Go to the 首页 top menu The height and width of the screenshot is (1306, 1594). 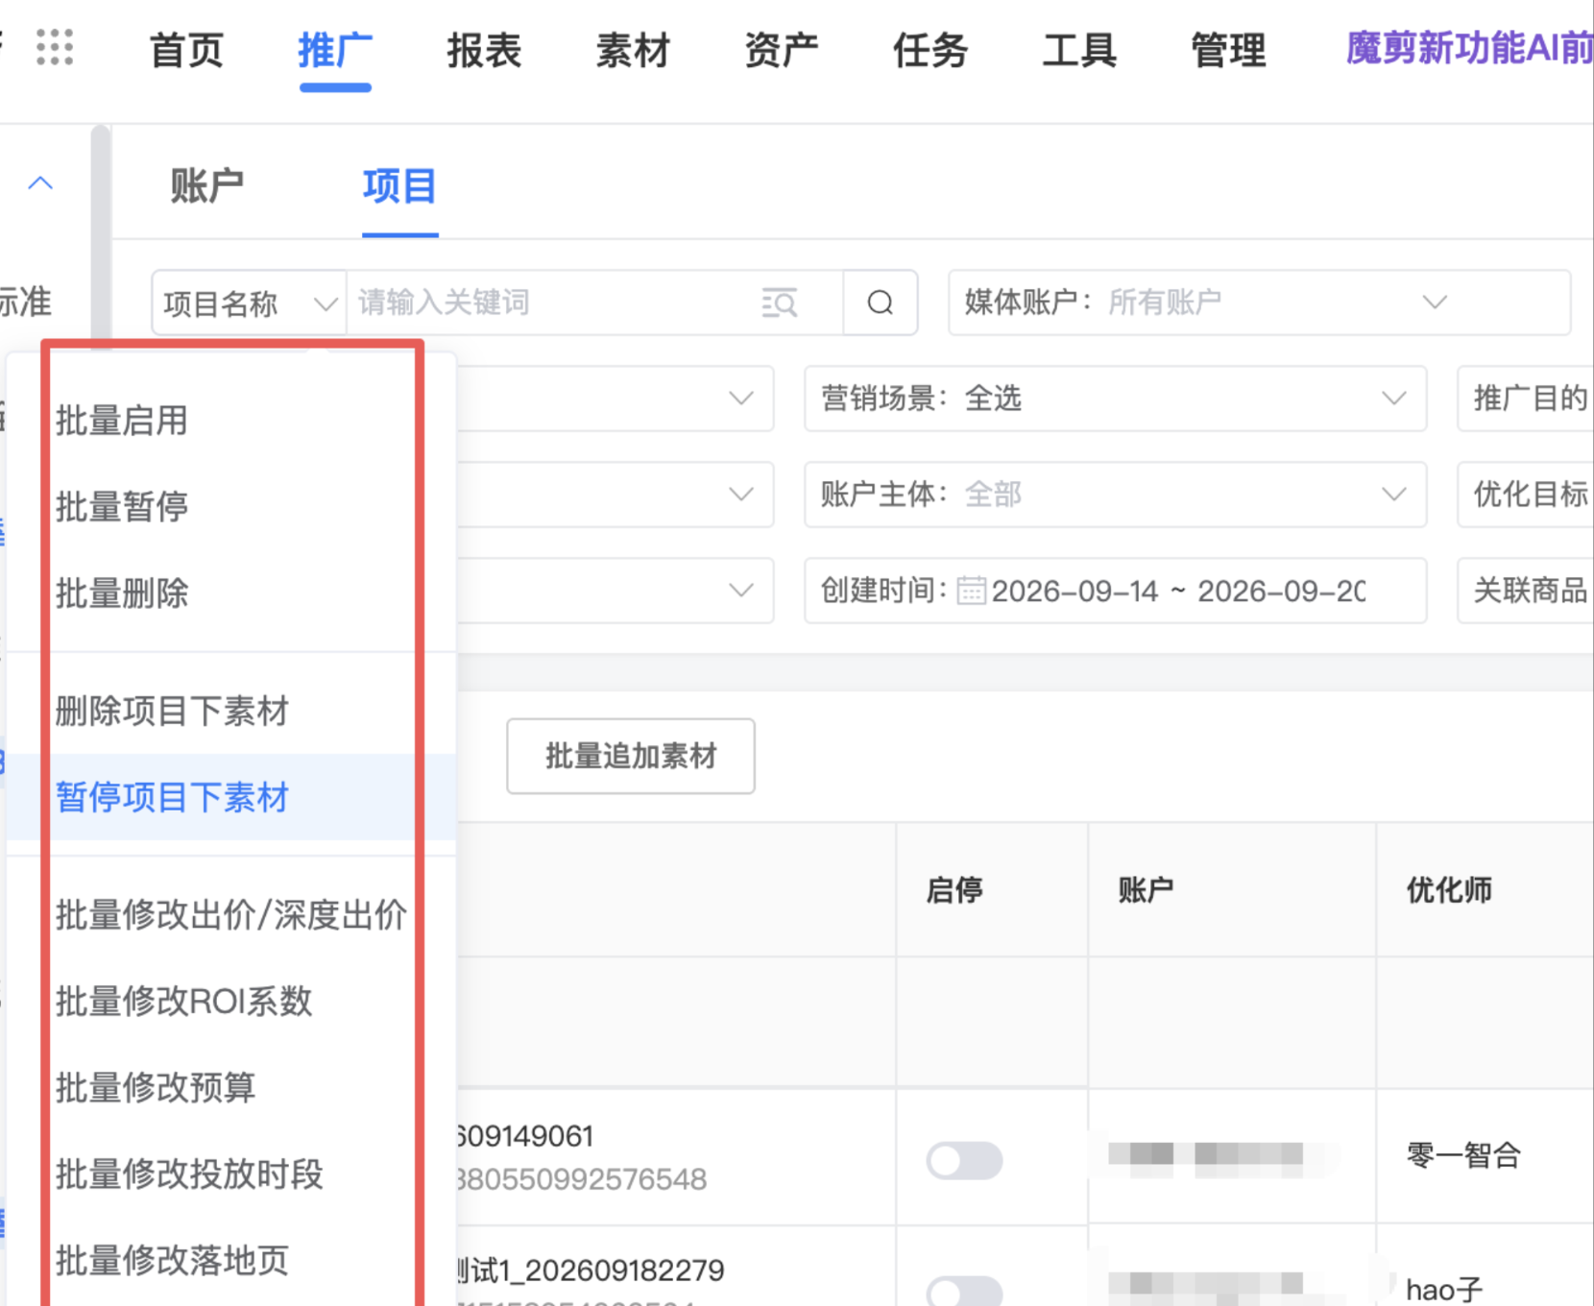click(186, 50)
